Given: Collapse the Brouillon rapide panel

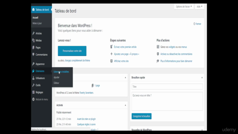Looking at the screenshot, I should pyautogui.click(x=202, y=77).
